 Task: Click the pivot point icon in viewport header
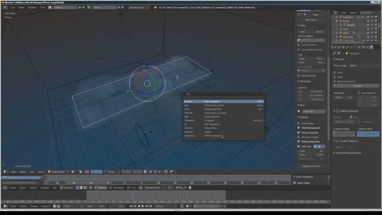coord(81,171)
